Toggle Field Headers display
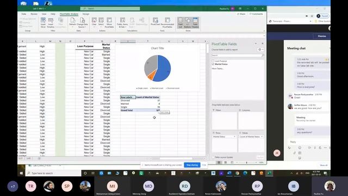 pyautogui.click(x=195, y=23)
